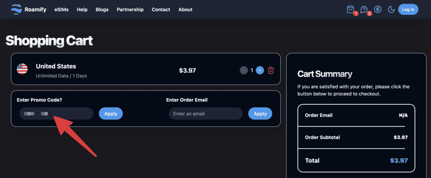The width and height of the screenshot is (431, 178).
Task: Apply the order email
Action: click(x=260, y=114)
